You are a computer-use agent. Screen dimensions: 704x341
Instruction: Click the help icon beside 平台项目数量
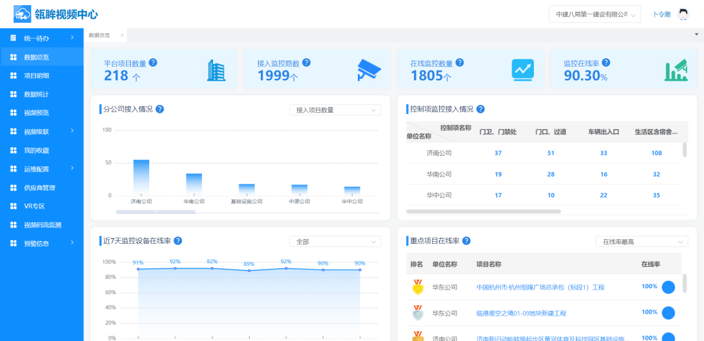click(153, 63)
